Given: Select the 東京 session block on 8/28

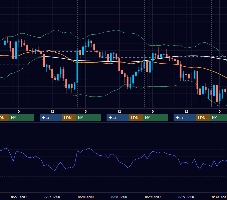Looking at the screenshot, I should pyautogui.click(x=118, y=118).
